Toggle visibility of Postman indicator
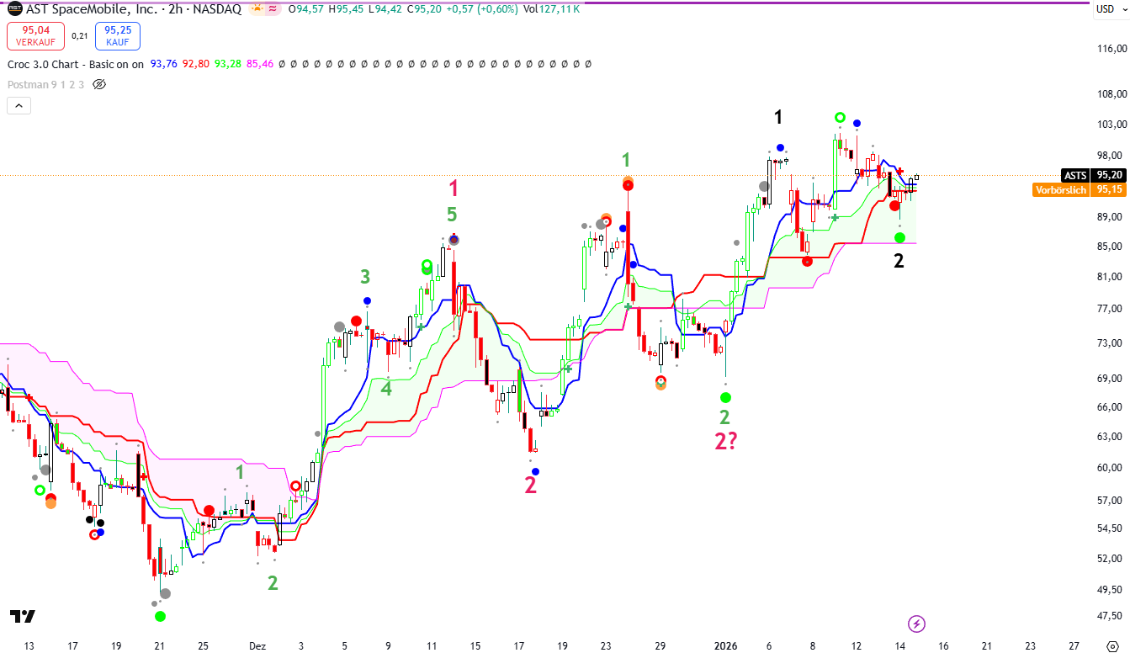 click(99, 84)
